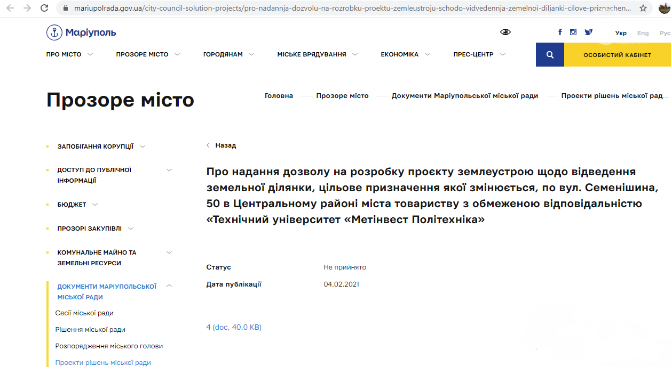The height and width of the screenshot is (367, 672).
Task: Reload the page with refresh icon
Action: point(45,8)
